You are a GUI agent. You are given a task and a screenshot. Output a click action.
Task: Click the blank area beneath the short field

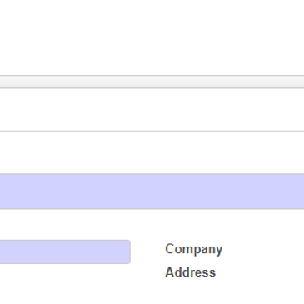point(65,284)
